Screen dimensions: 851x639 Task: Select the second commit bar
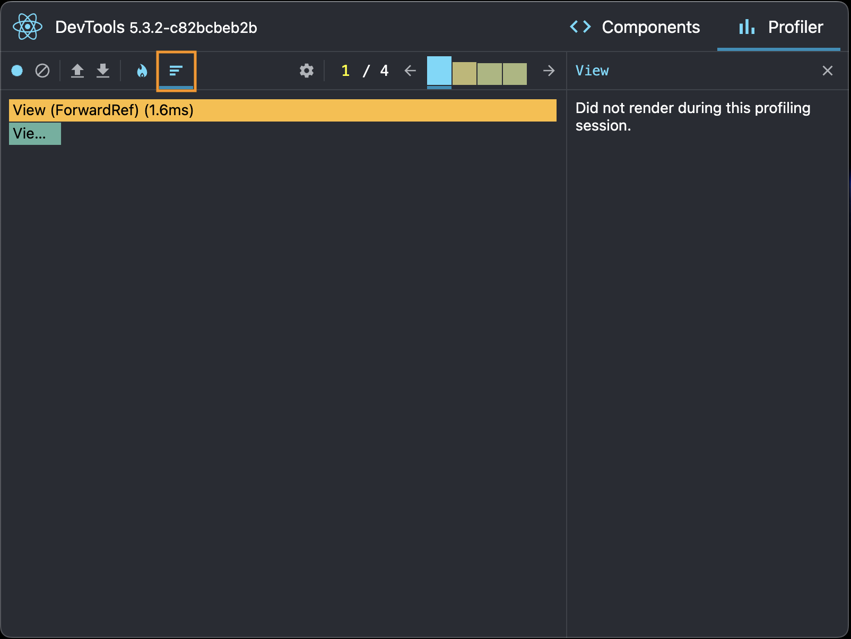464,74
